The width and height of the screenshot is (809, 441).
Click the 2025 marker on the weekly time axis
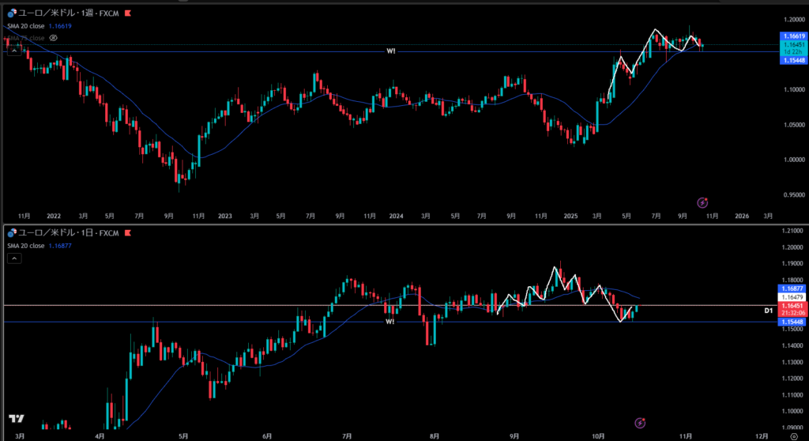coord(571,215)
